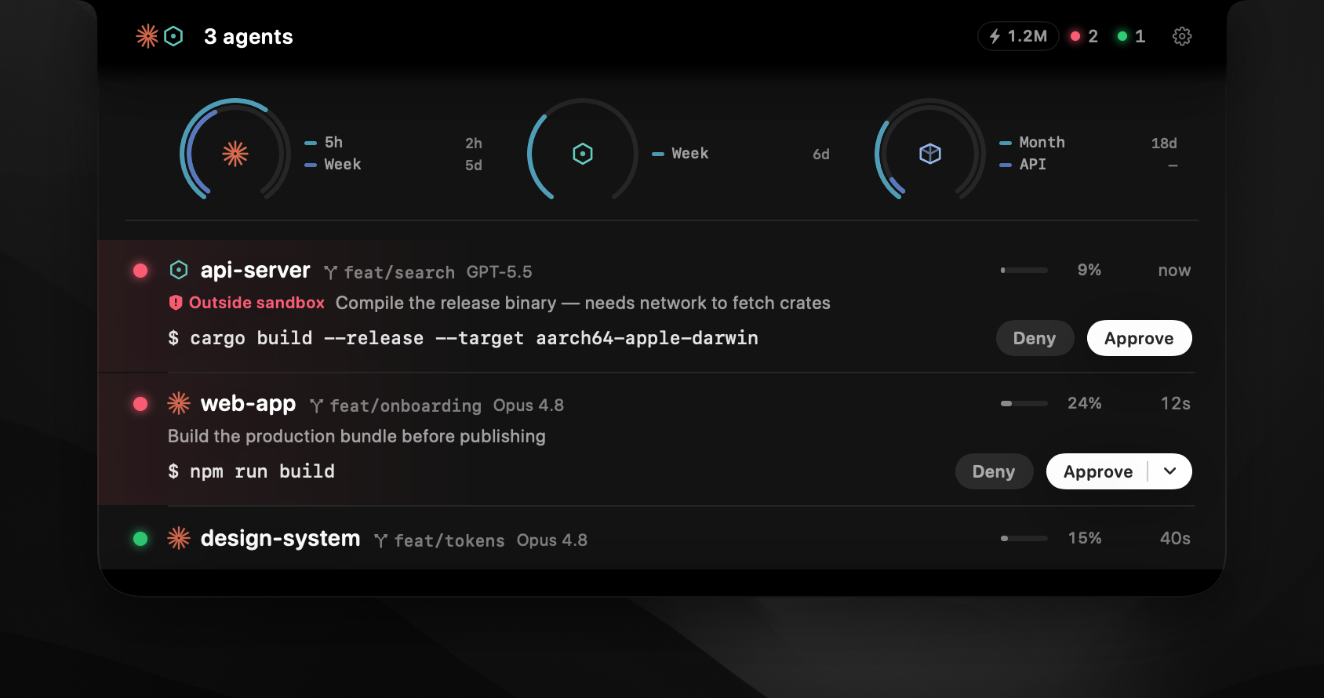Click the npm run build command text
The width and height of the screenshot is (1324, 698).
click(x=251, y=471)
